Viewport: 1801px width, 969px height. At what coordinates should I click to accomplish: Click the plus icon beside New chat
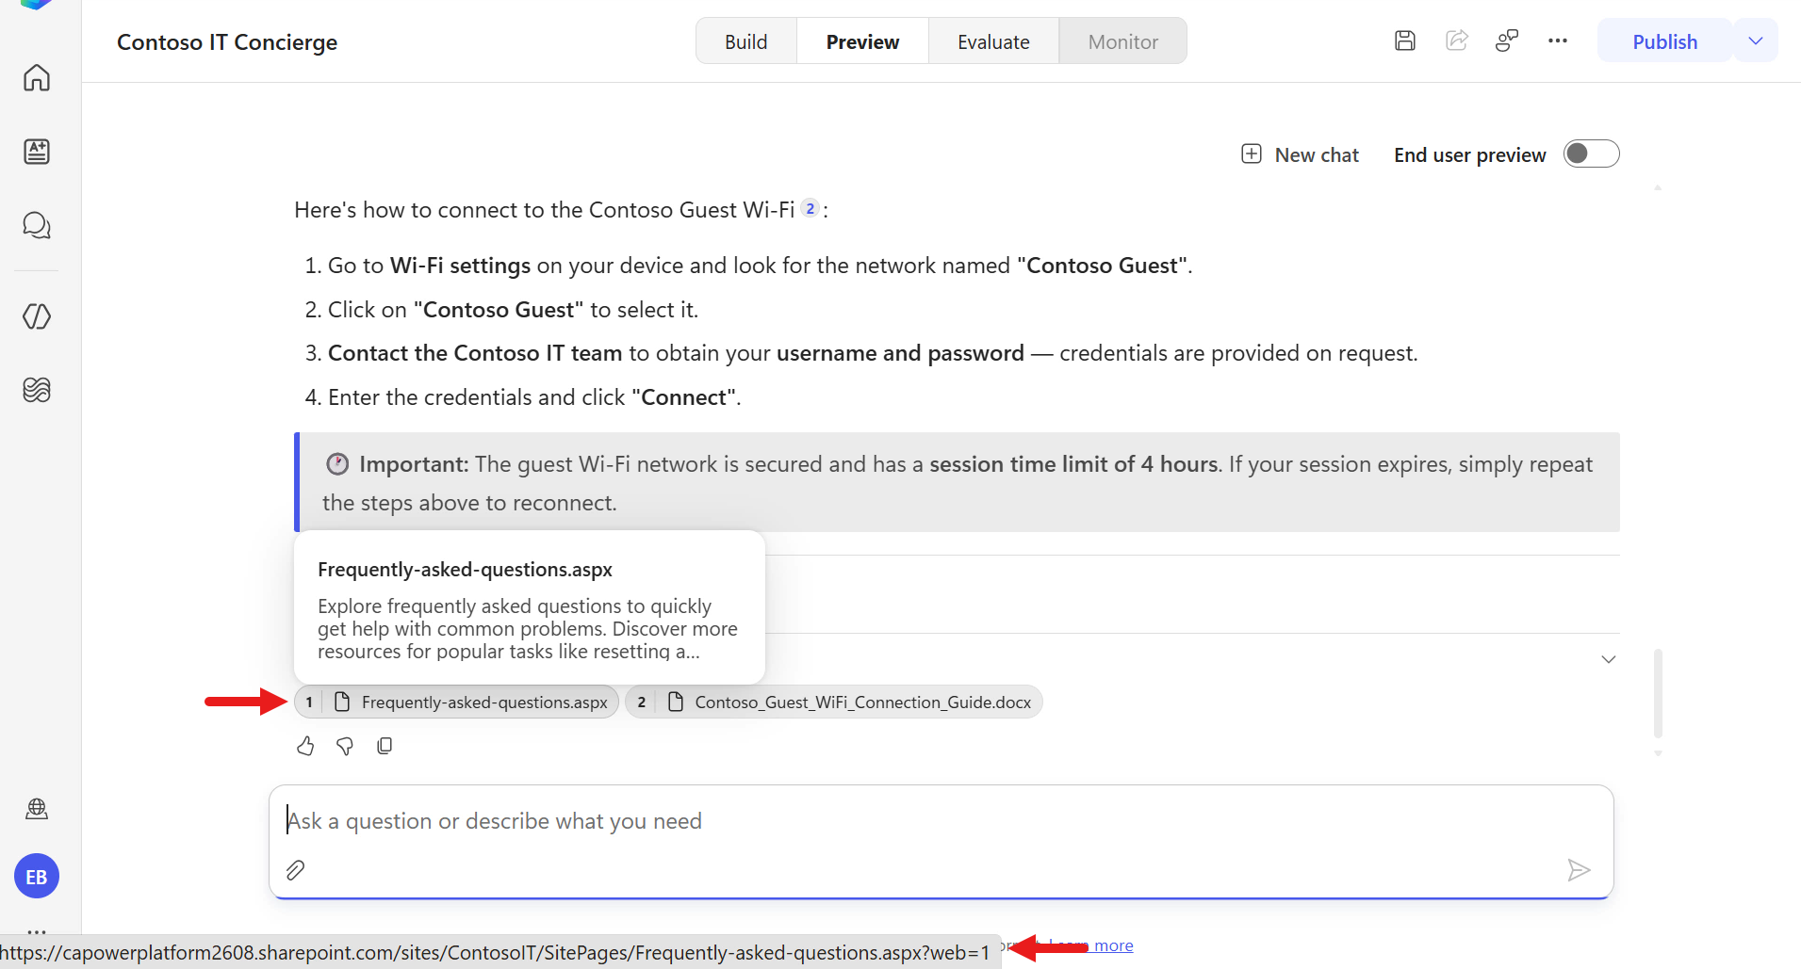point(1252,154)
